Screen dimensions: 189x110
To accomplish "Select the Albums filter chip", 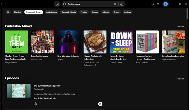I will click(106, 12).
